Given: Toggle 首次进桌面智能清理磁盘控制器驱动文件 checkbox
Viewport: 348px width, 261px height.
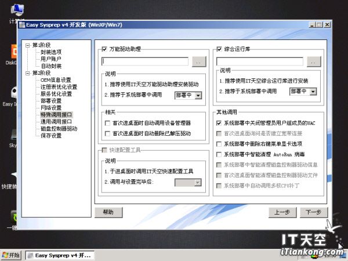Looking at the screenshot, I should 219,175.
